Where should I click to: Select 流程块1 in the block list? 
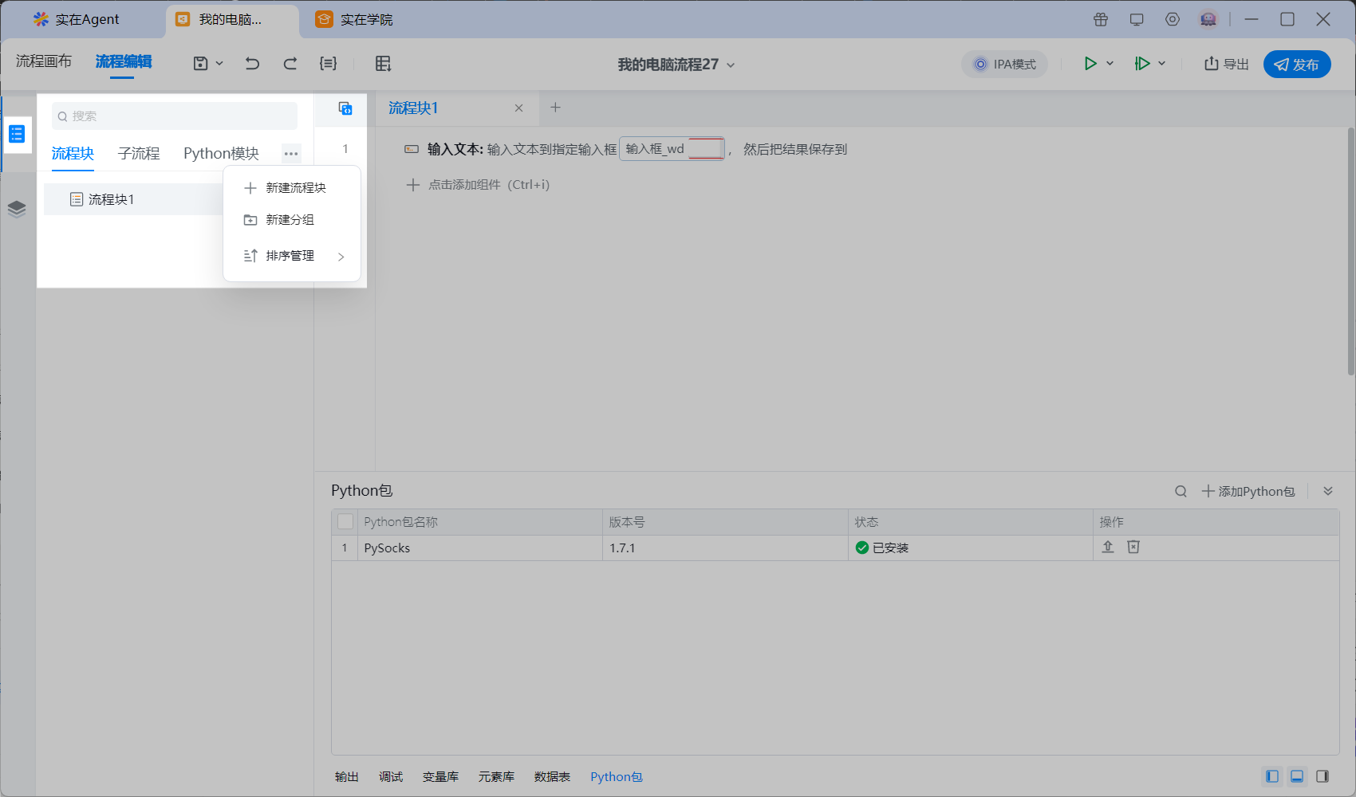(x=134, y=199)
